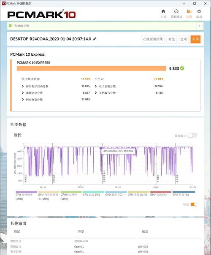Expand the spreadsheet score row (14 926)

pos(96,86)
